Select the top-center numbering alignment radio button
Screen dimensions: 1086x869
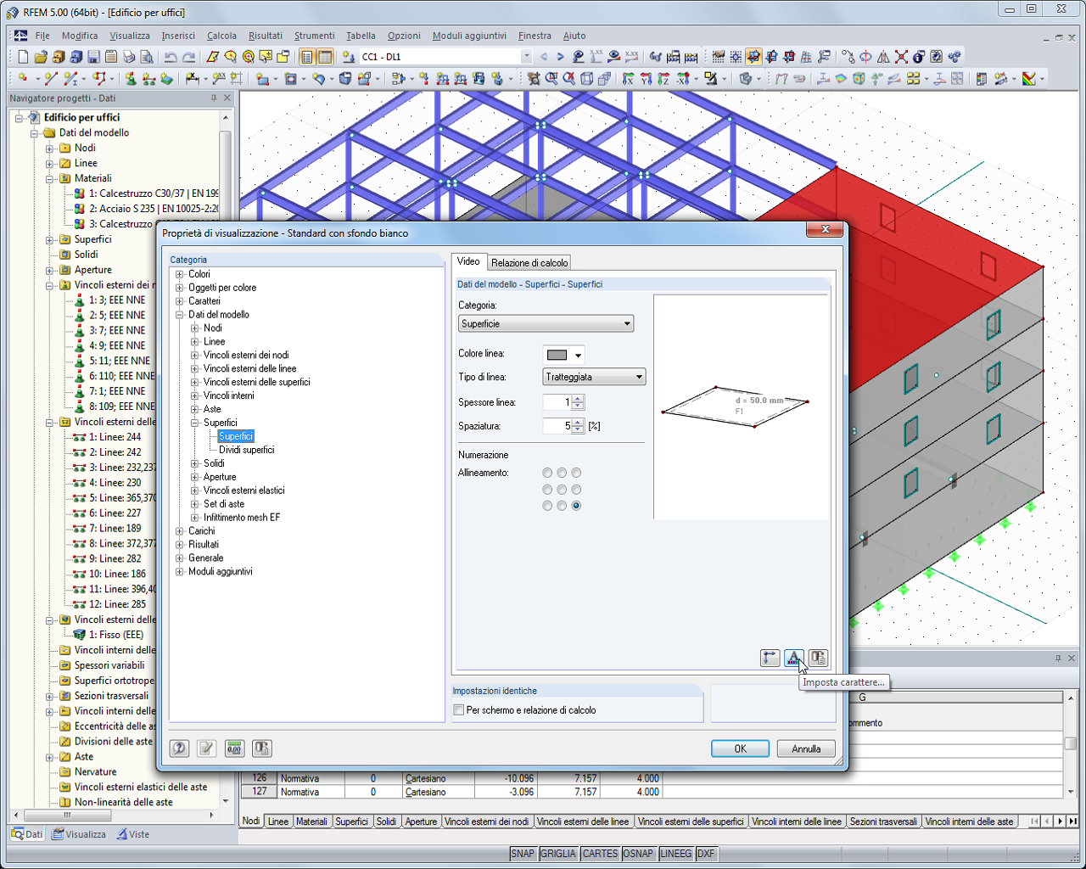[x=562, y=473]
